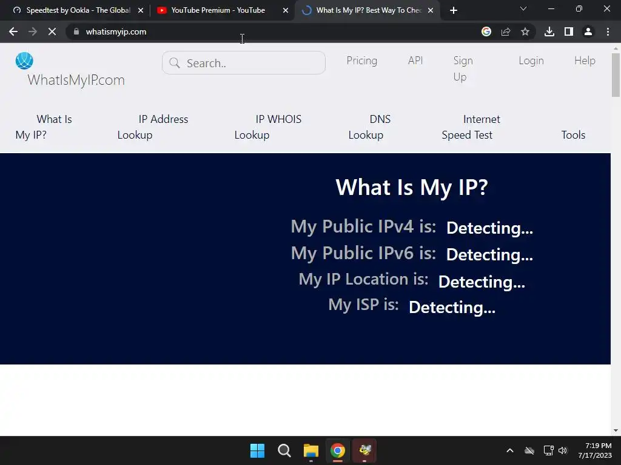The width and height of the screenshot is (621, 465).
Task: Click the WhatIsMyIP globe logo
Action: pos(24,61)
